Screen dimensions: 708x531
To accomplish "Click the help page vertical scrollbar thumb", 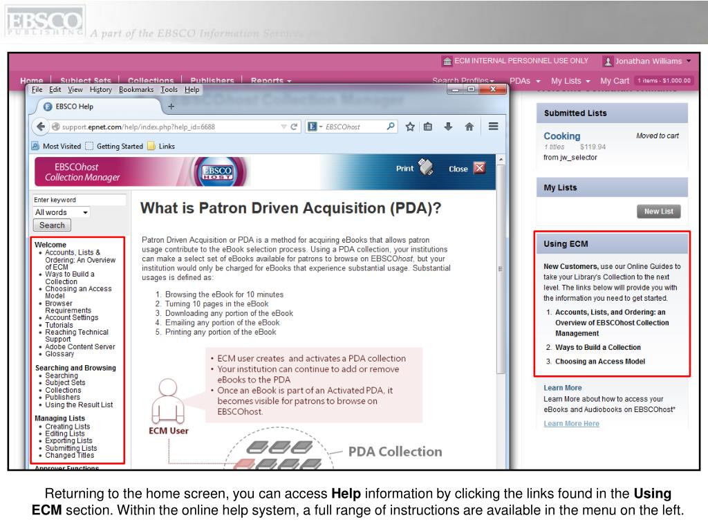I will (x=501, y=269).
